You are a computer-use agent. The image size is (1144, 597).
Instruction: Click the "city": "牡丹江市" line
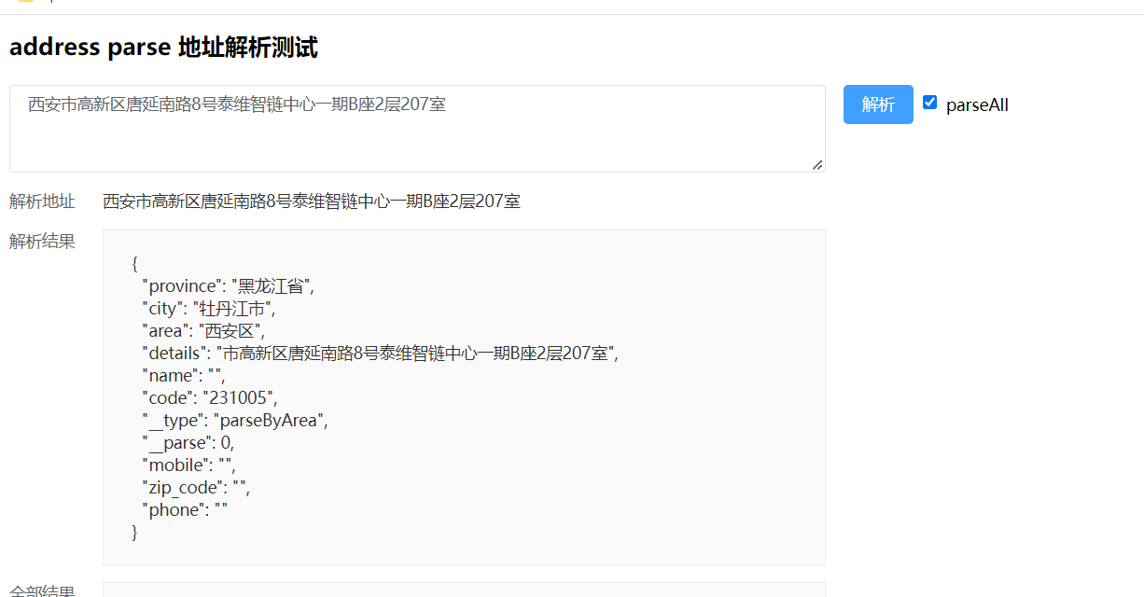coord(209,308)
